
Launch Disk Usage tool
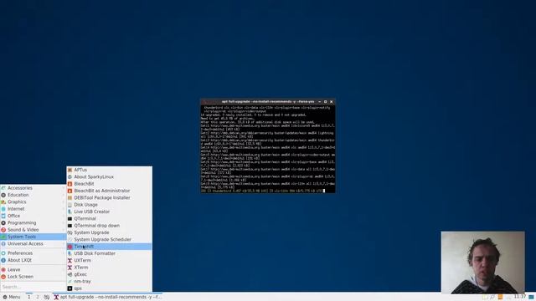[110, 205]
